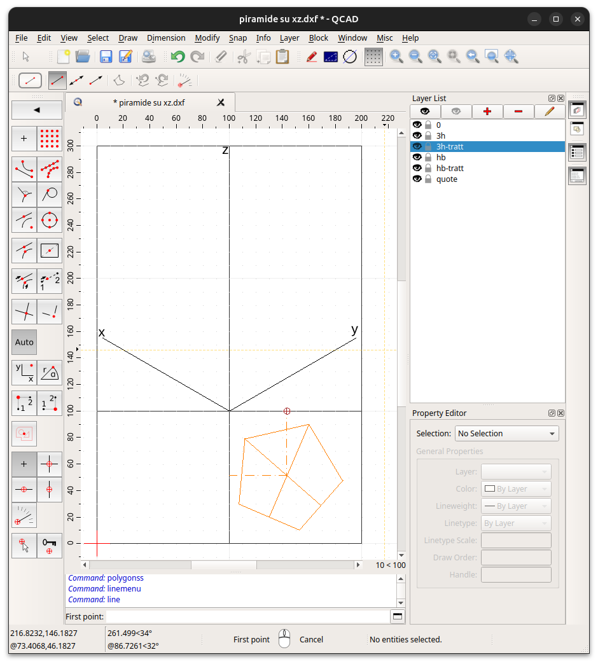Click the back arrow button in tool panel
Screen dimensions: 598x664
[x=37, y=110]
